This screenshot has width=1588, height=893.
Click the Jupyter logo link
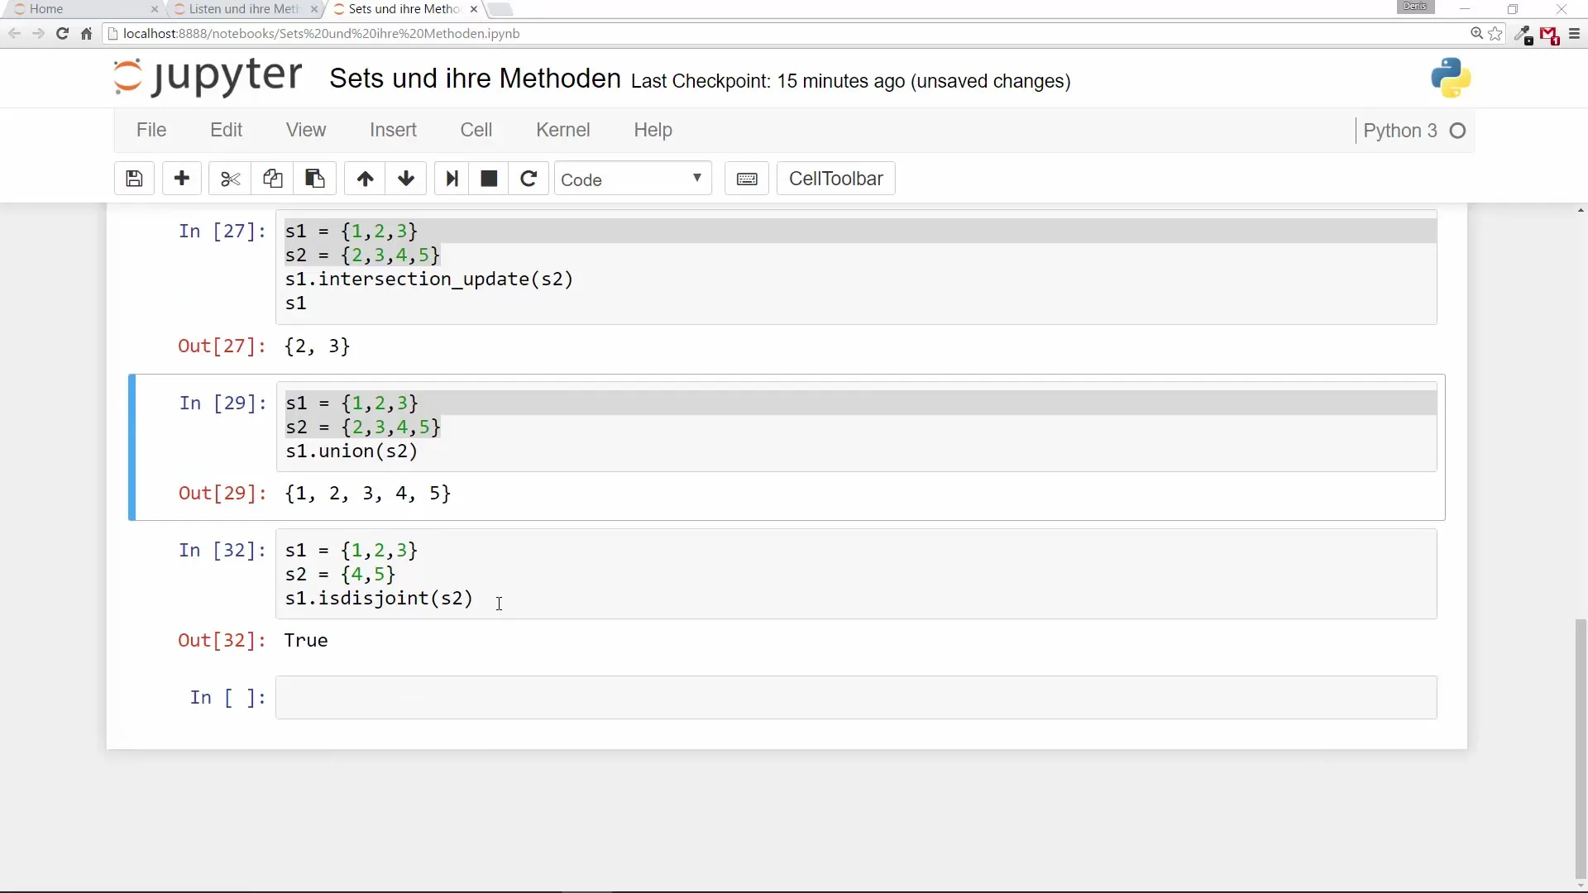pyautogui.click(x=208, y=78)
